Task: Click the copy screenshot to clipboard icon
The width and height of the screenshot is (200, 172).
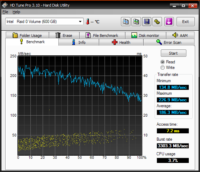Action: (x=136, y=22)
